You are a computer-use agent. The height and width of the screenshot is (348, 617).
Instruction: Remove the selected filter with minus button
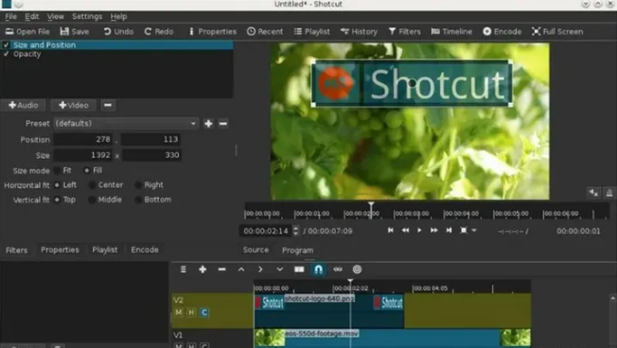108,105
